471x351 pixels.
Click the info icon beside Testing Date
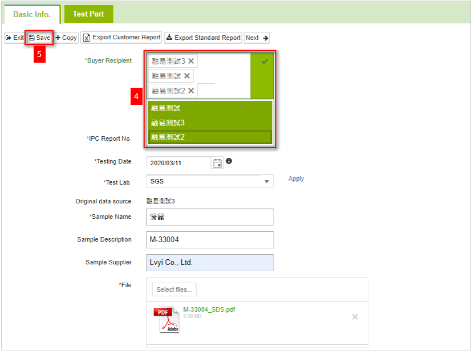tap(229, 161)
